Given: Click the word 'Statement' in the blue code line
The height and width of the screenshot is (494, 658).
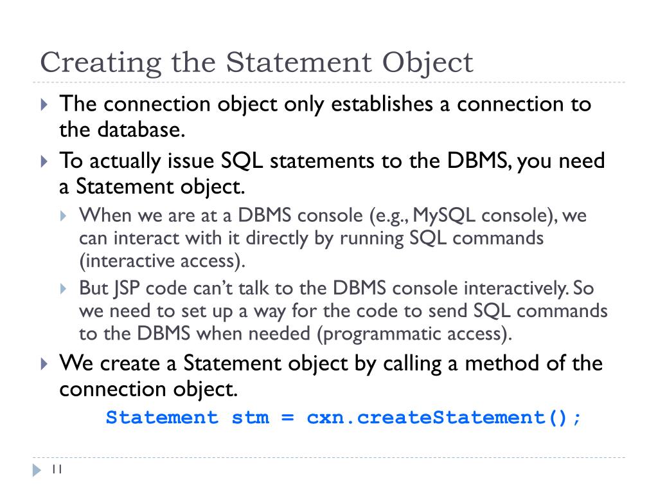Looking at the screenshot, I should [162, 417].
